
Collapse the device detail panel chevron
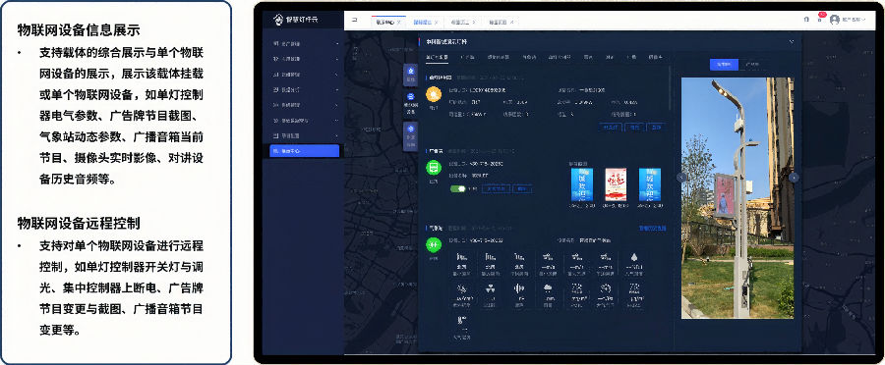click(792, 41)
